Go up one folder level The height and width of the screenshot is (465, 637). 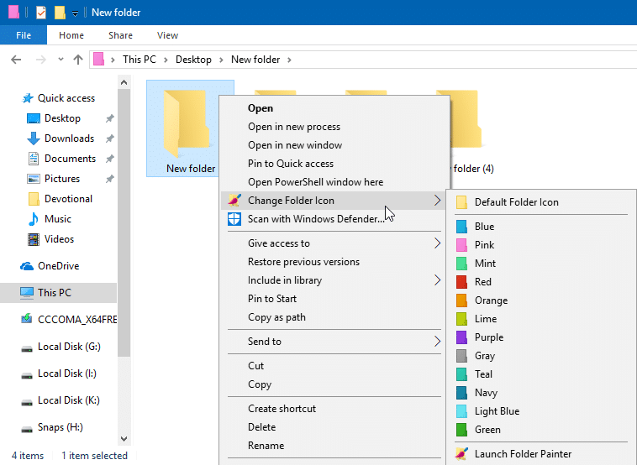coord(78,60)
